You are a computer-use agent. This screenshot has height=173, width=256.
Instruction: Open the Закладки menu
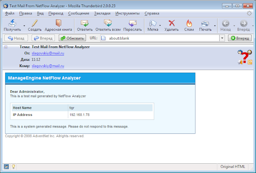[x=102, y=13]
